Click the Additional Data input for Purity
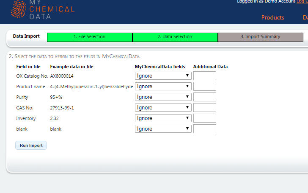This screenshot has width=308, height=193. [205, 97]
